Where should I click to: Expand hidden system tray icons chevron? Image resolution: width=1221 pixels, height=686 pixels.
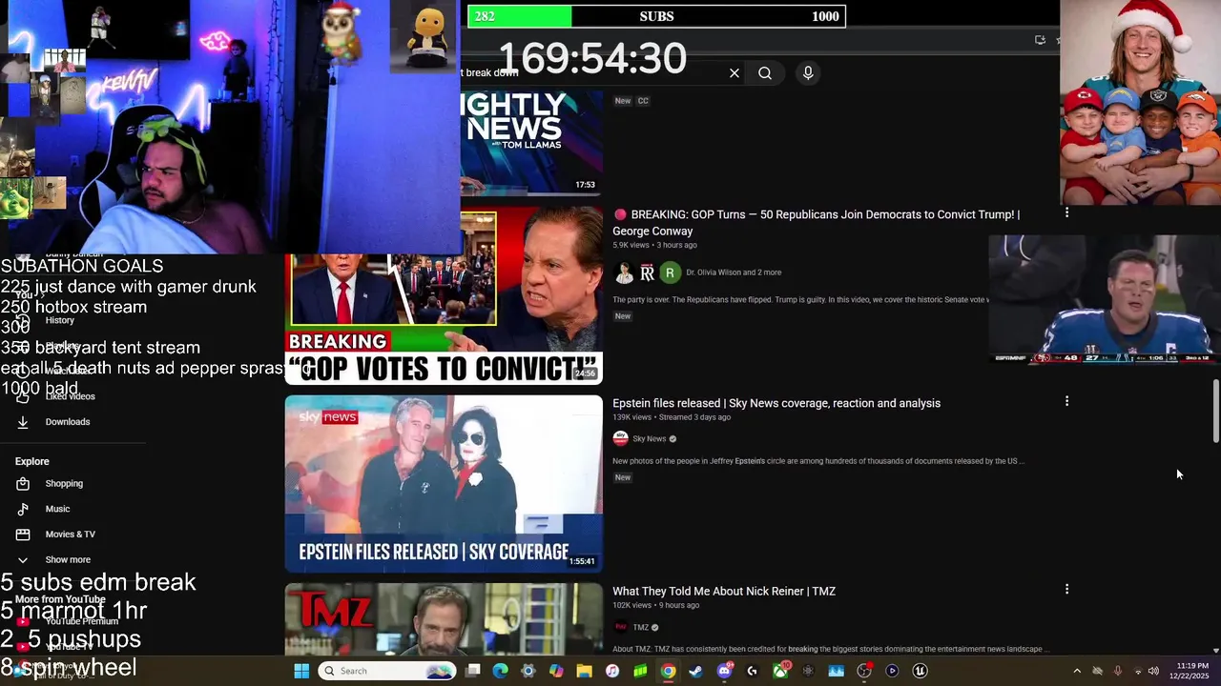1077,671
